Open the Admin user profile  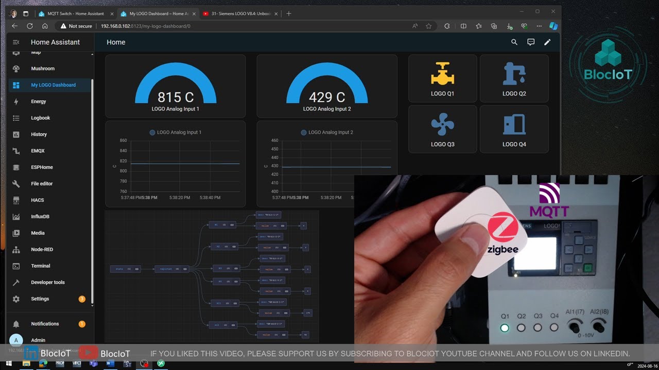[x=50, y=340]
